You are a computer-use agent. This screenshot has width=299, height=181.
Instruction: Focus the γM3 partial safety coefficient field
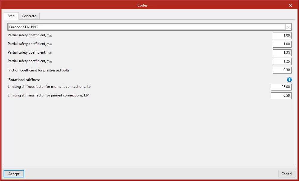coord(282,61)
